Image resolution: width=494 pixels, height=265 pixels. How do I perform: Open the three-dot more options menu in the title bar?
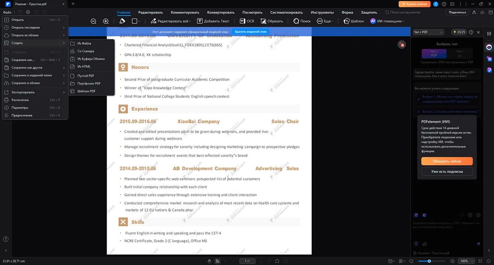coord(460,4)
